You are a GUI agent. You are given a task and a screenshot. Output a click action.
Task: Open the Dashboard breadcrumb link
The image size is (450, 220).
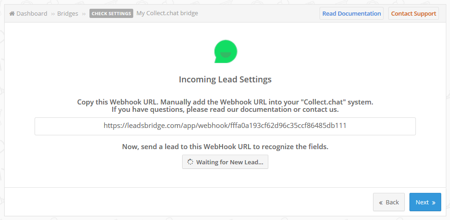point(32,13)
